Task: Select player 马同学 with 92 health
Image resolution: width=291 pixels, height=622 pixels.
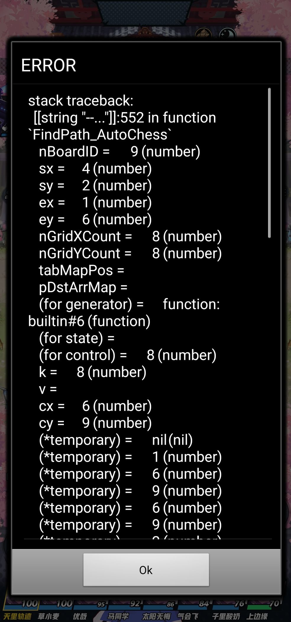Action: [118, 616]
